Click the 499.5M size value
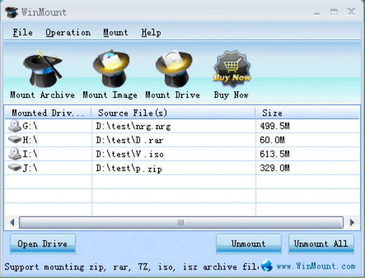Viewport: 365px width, 278px height. (275, 126)
